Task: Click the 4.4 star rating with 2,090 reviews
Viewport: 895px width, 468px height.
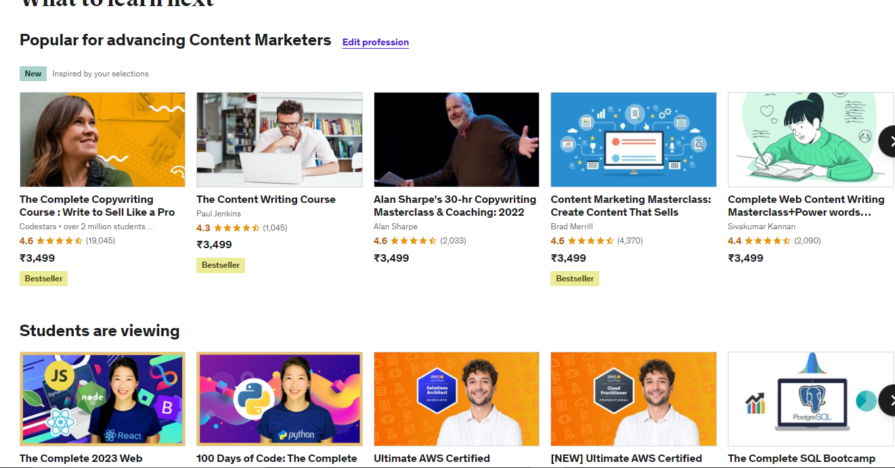Action: pos(774,241)
